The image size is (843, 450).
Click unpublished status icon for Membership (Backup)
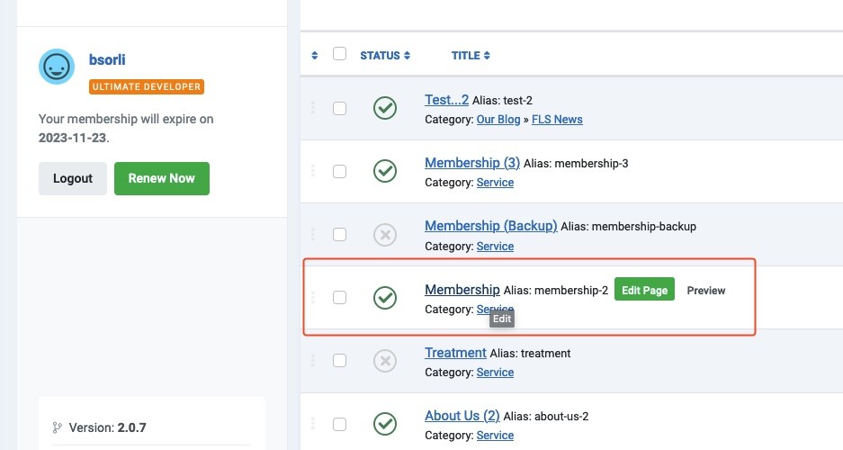[x=385, y=235]
